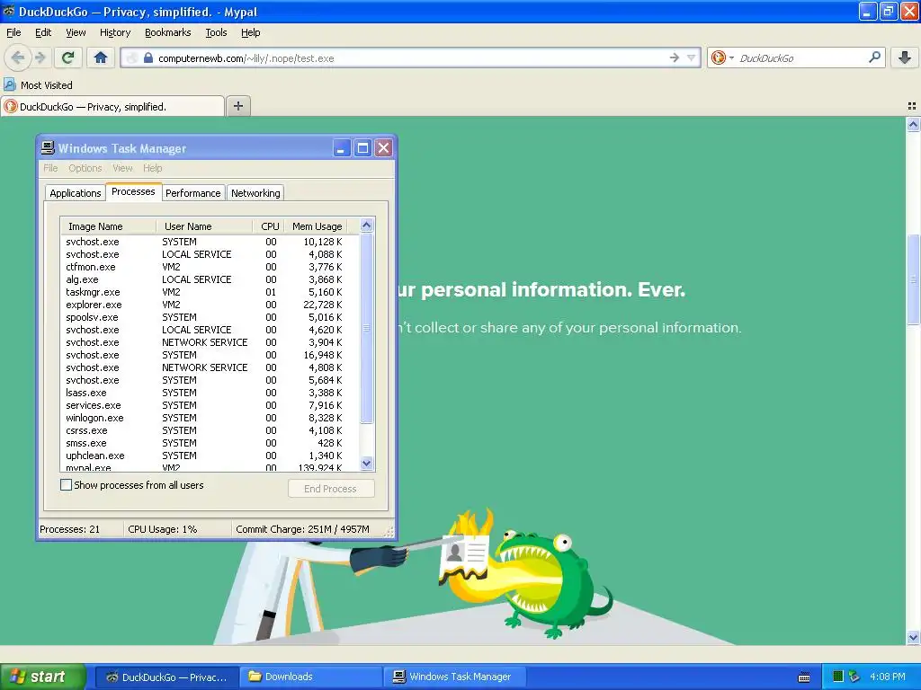Viewport: 921px width, 690px height.
Task: Sort processes by CPU column
Action: coord(270,226)
